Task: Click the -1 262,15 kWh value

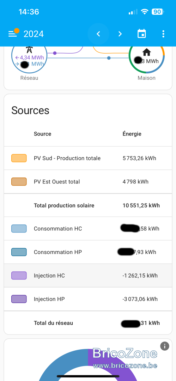Action: coord(140,276)
